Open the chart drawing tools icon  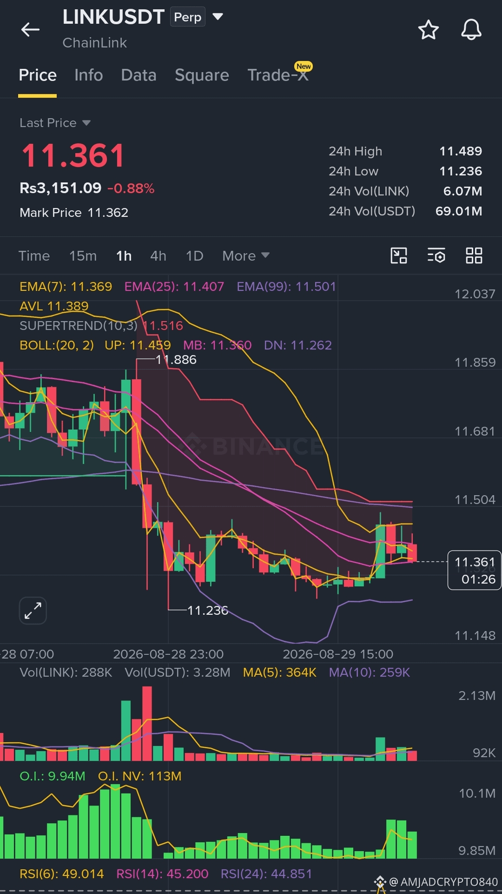pyautogui.click(x=399, y=255)
